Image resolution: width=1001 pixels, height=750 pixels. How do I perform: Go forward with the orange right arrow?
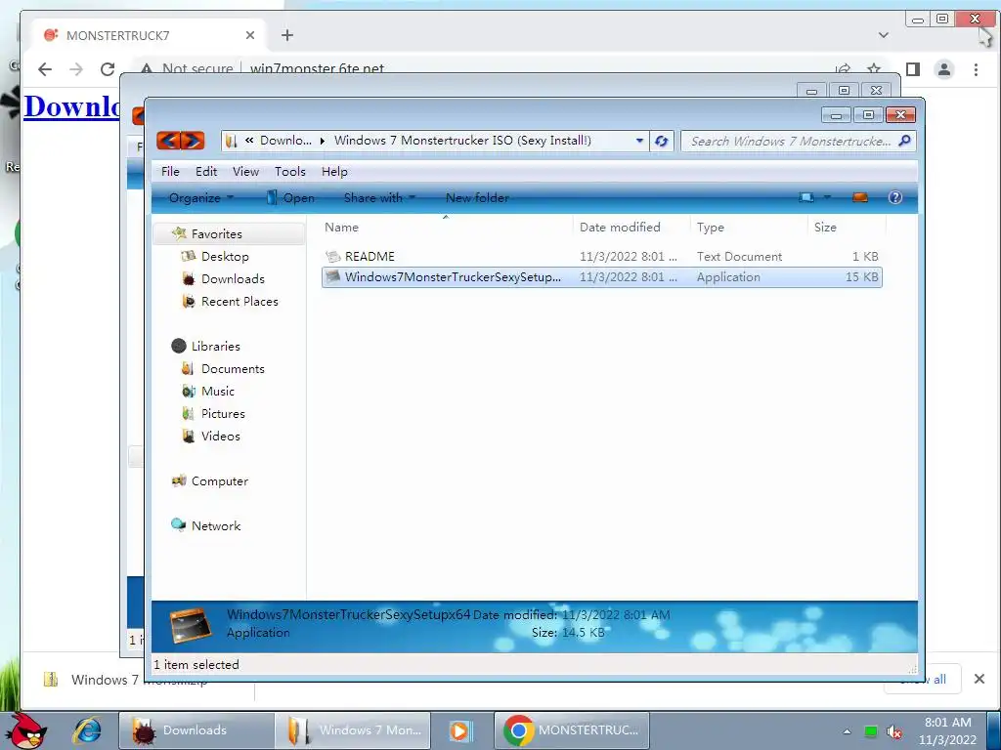[x=193, y=141]
